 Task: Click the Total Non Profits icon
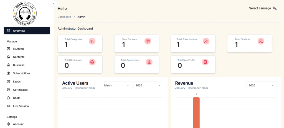(x=205, y=62)
